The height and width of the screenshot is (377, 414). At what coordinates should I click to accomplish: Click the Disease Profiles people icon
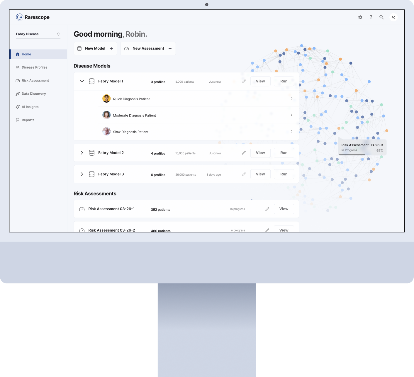pos(18,67)
